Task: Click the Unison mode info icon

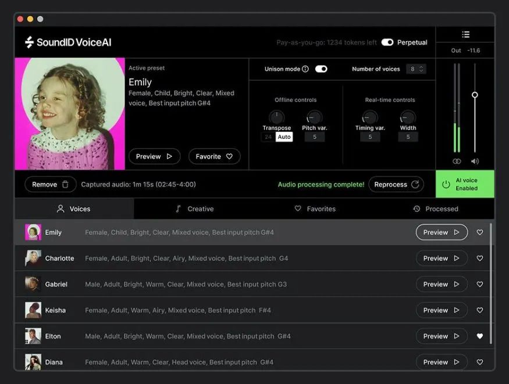Action: click(x=305, y=69)
